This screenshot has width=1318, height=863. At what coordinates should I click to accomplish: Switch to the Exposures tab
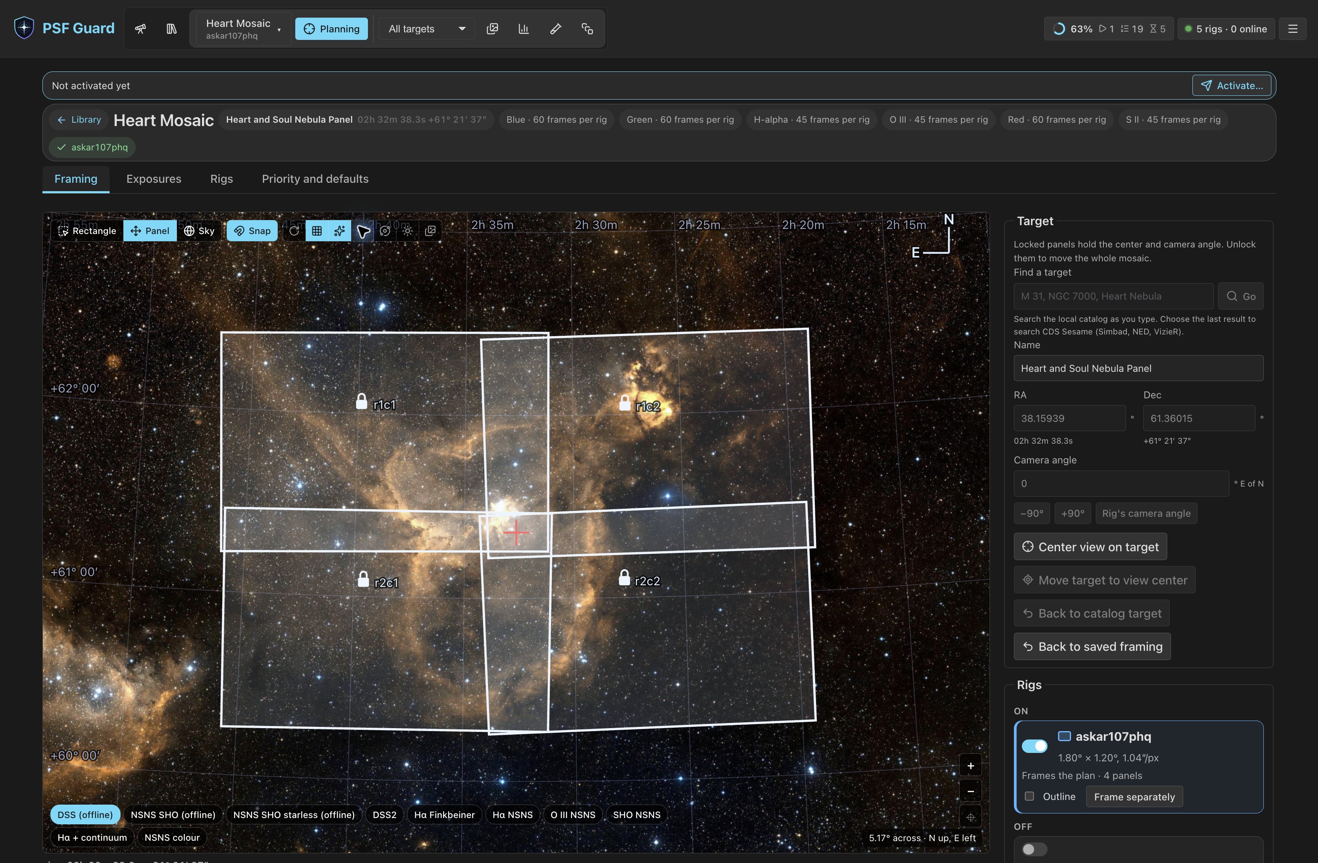pyautogui.click(x=154, y=179)
